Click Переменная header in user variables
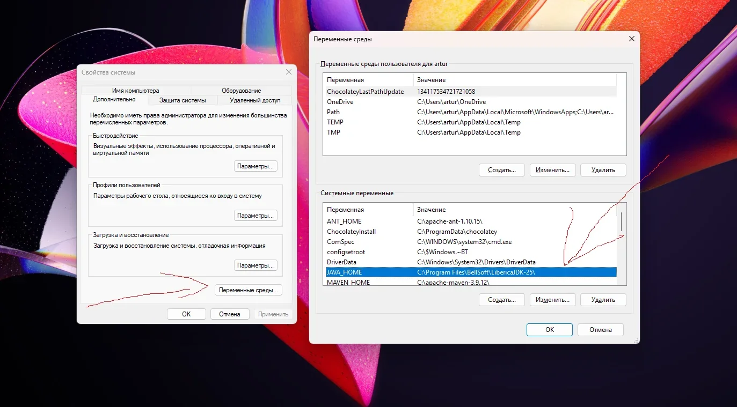Viewport: 737px width, 407px height. pos(369,80)
